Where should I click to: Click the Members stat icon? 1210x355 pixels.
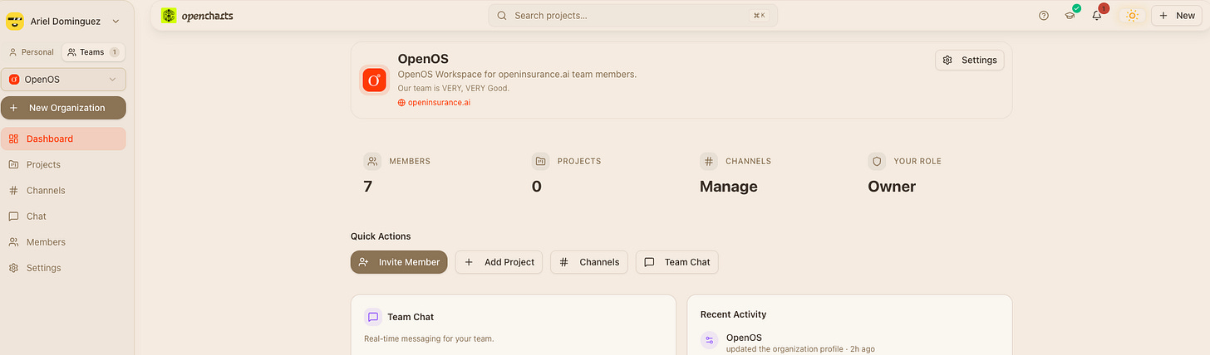tap(373, 161)
